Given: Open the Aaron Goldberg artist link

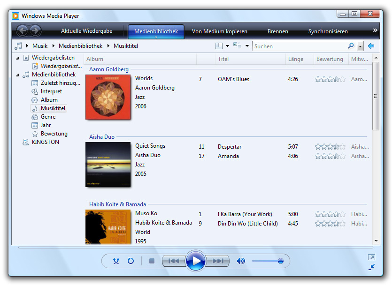Looking at the screenshot, I should coord(109,69).
